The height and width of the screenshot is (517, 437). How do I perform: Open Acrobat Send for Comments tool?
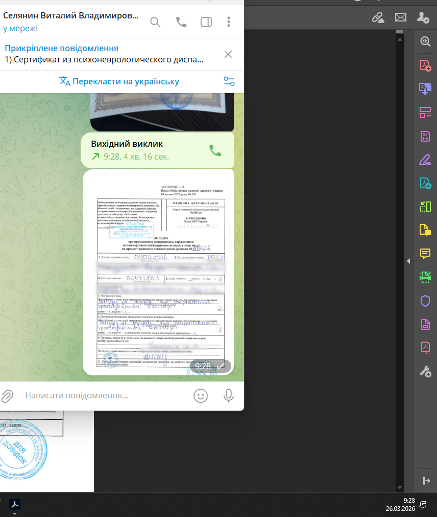(x=425, y=230)
